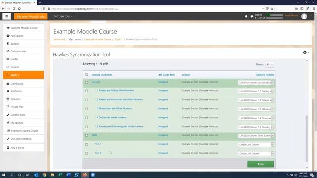Open Outlook from the taskbar
The height and width of the screenshot is (178, 317).
click(x=36, y=175)
